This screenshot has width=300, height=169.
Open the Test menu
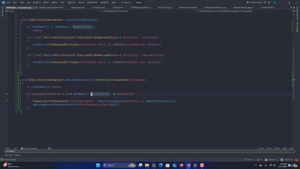point(62,2)
